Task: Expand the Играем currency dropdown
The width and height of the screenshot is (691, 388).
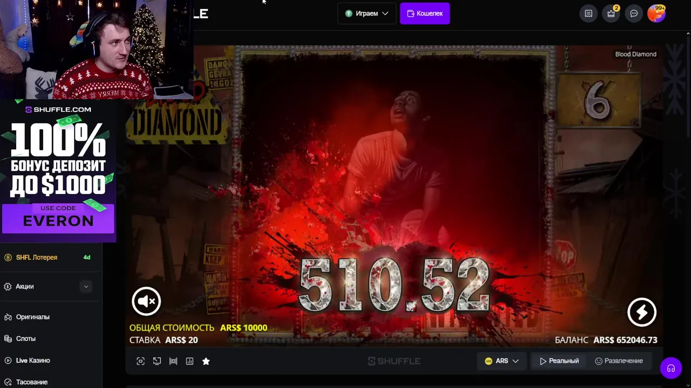Action: tap(367, 13)
